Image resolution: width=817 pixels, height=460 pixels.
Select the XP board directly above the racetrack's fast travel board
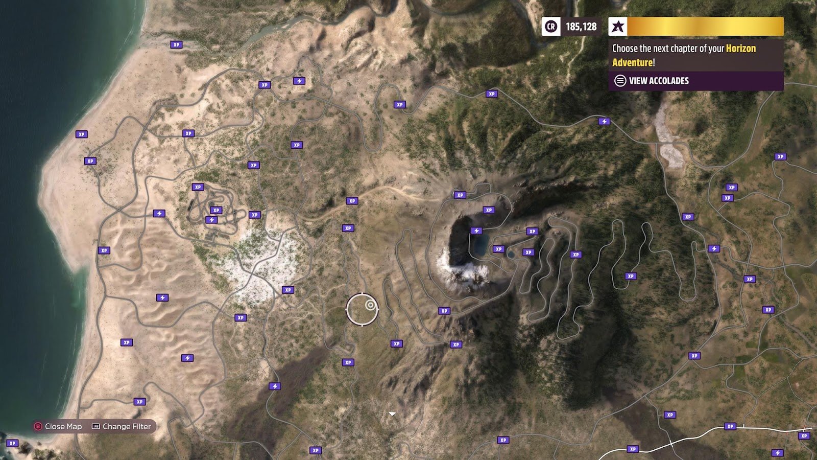click(216, 210)
